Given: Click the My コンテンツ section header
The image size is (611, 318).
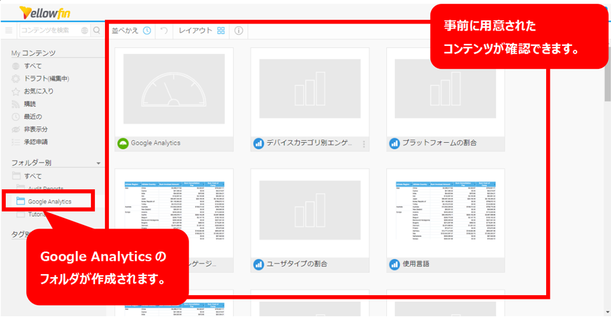Looking at the screenshot, I should pyautogui.click(x=33, y=53).
